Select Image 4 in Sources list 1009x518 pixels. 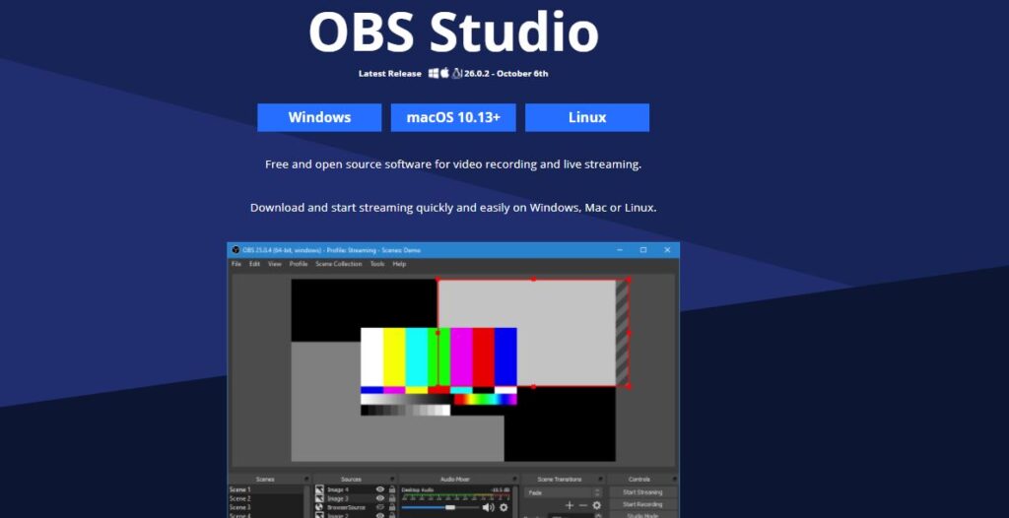(x=337, y=489)
